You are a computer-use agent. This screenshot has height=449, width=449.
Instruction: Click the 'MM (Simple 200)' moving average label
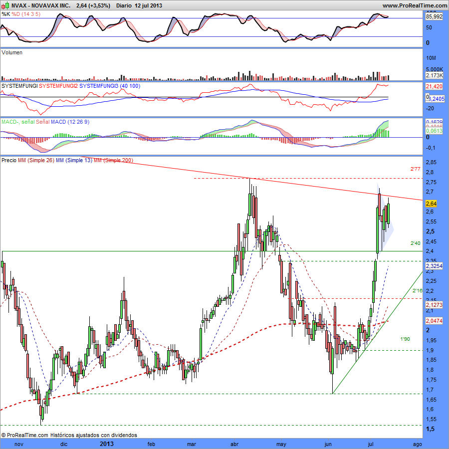click(x=114, y=160)
